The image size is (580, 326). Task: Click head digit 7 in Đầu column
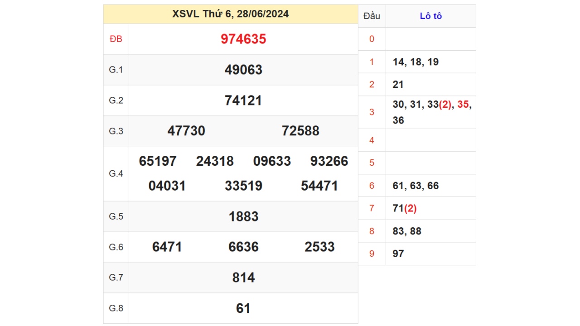[372, 208]
